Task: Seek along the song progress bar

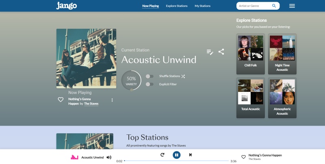Action: tap(176, 161)
